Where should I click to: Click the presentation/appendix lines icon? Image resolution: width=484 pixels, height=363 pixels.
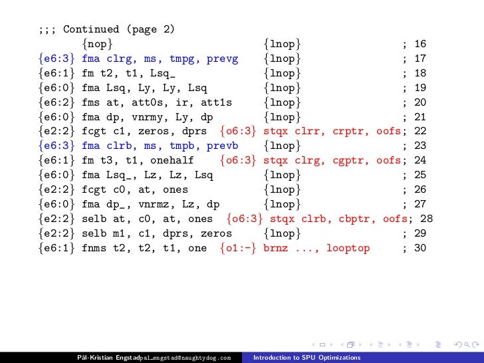click(x=438, y=344)
